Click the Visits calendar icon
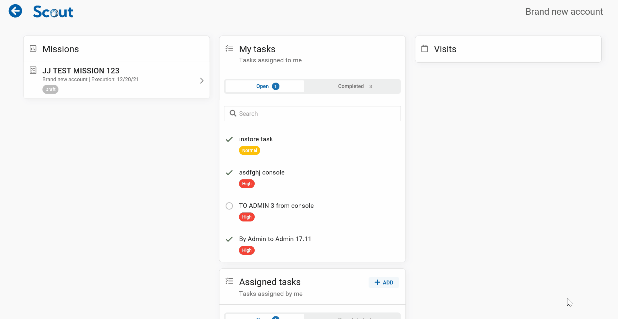Image resolution: width=618 pixels, height=319 pixels. tap(424, 49)
